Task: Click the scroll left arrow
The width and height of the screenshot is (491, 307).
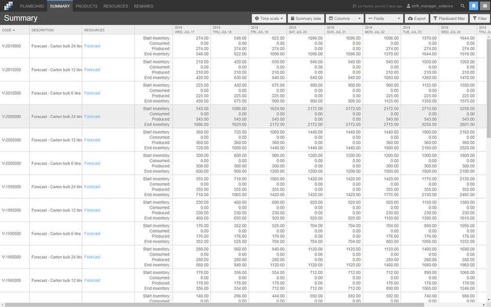Action: pos(2,305)
